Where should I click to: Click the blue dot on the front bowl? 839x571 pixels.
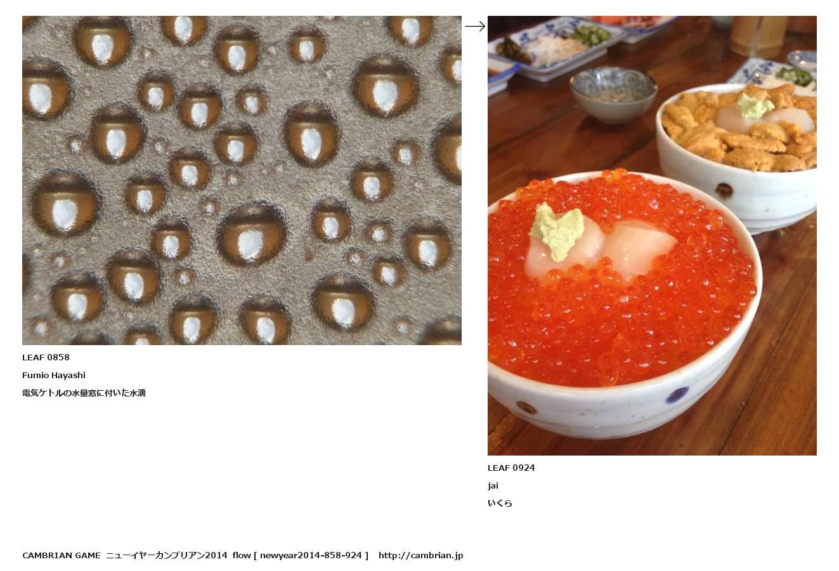coord(677,395)
